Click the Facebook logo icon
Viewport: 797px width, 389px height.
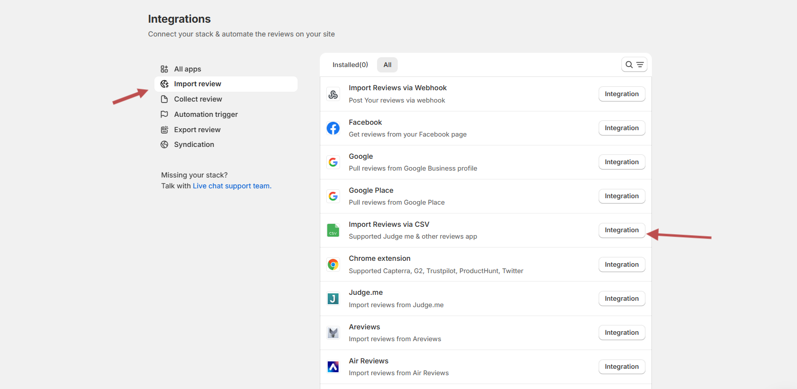pyautogui.click(x=333, y=128)
